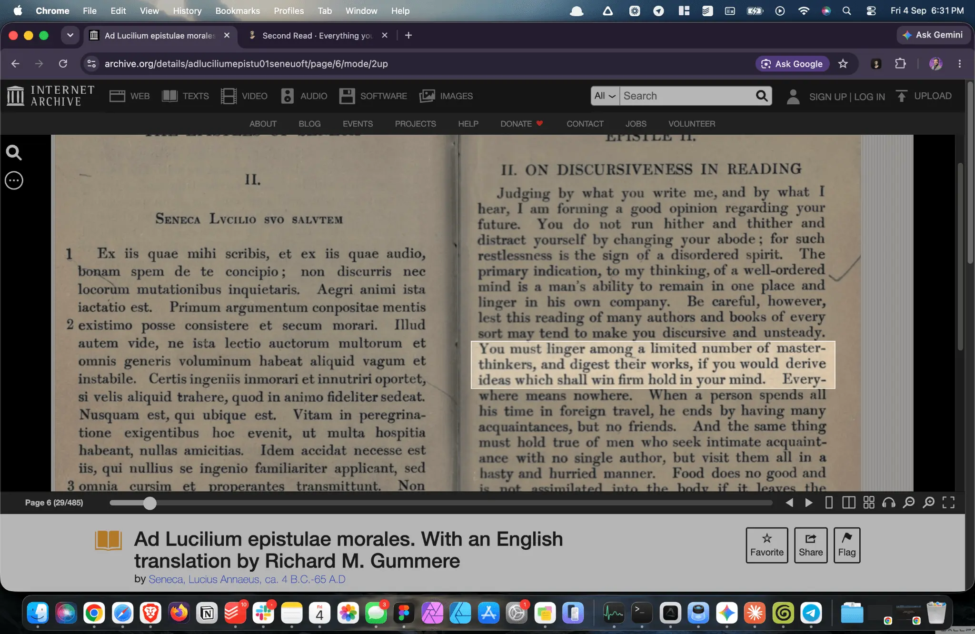Open the Sign Up | Log In link
Viewport: 975px width, 634px height.
pos(847,97)
